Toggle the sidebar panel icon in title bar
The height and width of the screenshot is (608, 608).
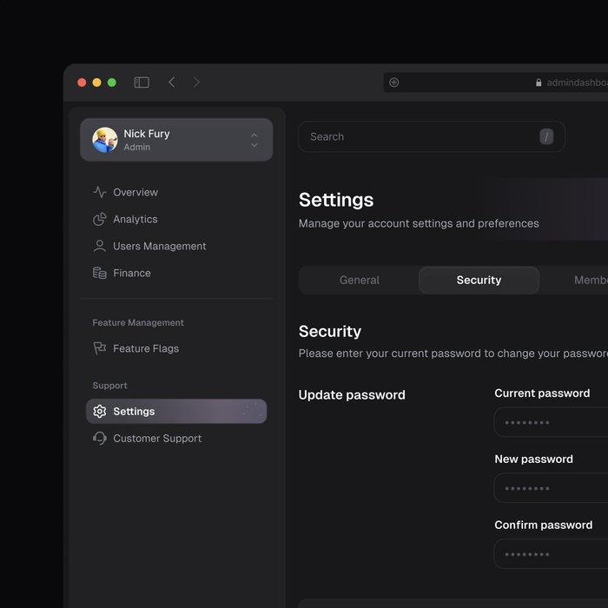click(142, 83)
